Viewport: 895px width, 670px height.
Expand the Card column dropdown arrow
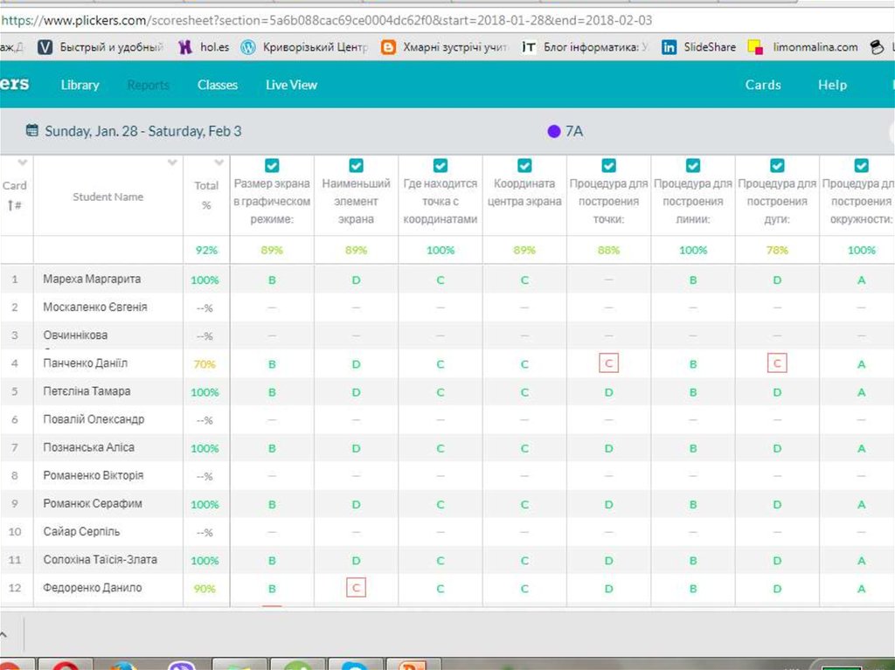23,162
